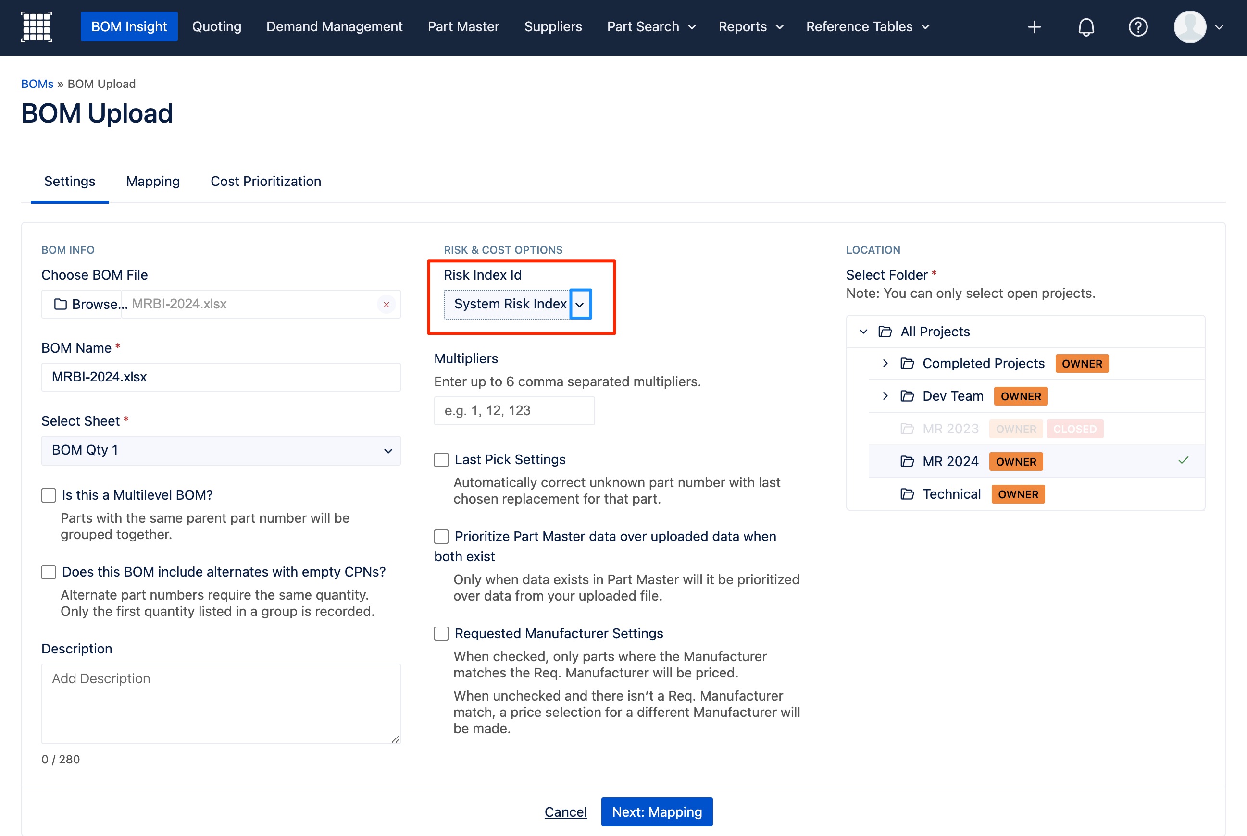Click the BOMs breadcrumb link
The image size is (1247, 836).
(37, 84)
